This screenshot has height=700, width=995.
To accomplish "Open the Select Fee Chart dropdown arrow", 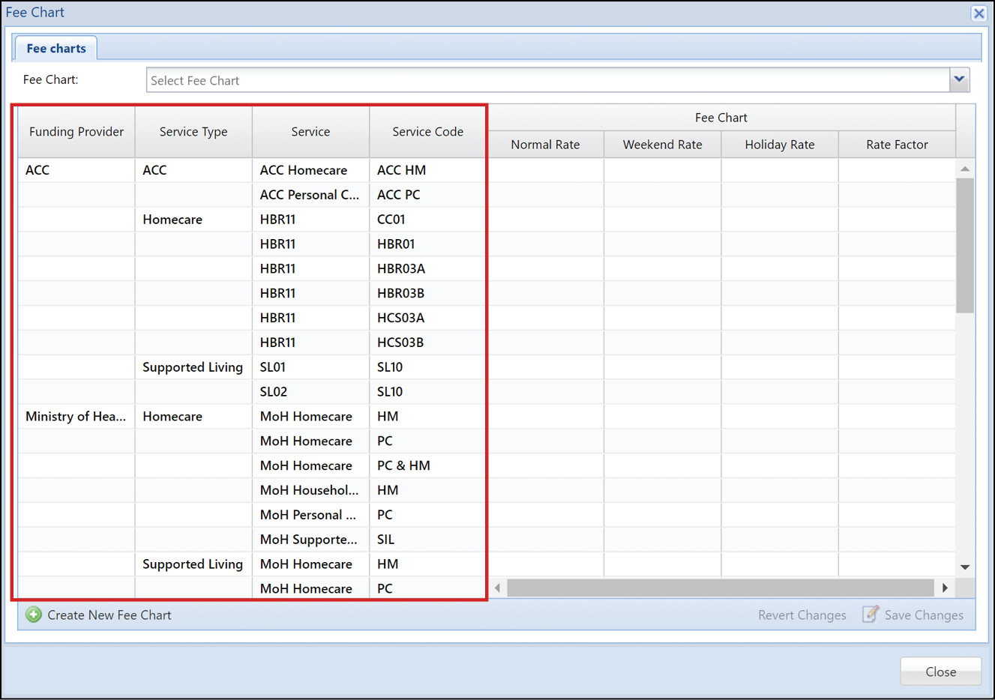I will point(959,79).
